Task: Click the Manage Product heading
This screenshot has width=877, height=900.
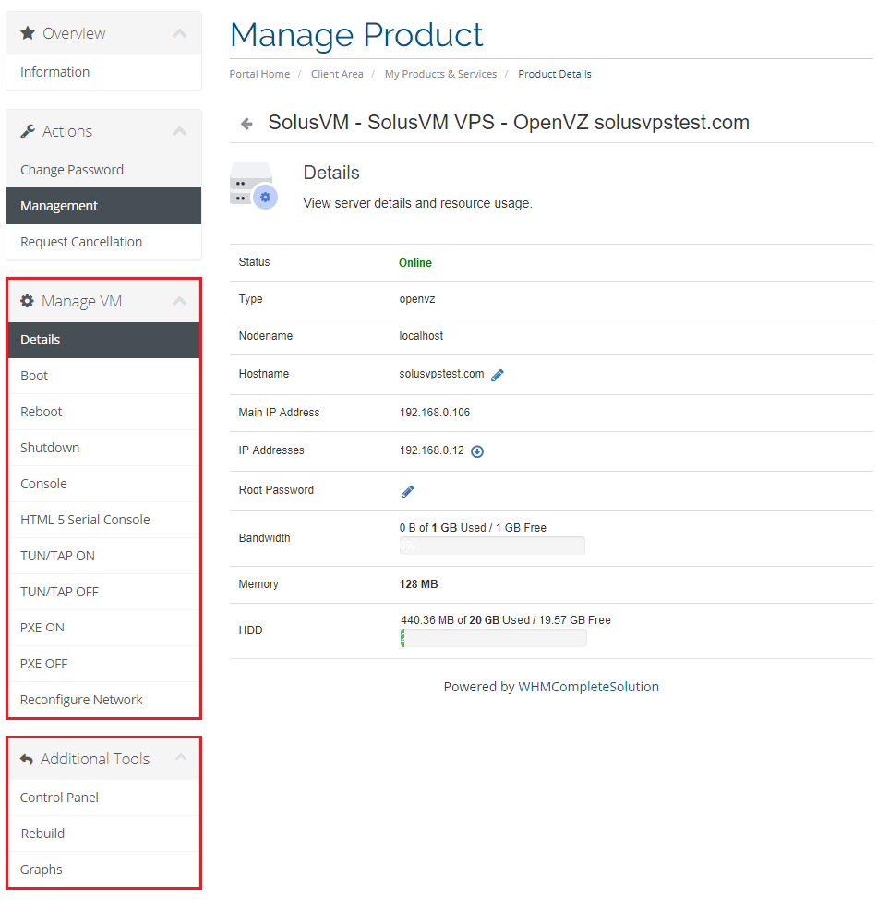Action: [x=356, y=35]
